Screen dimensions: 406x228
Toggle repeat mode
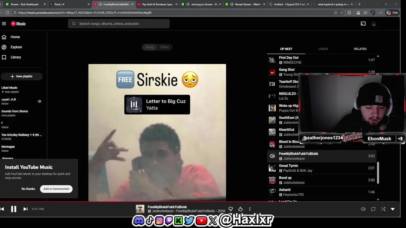(x=373, y=209)
